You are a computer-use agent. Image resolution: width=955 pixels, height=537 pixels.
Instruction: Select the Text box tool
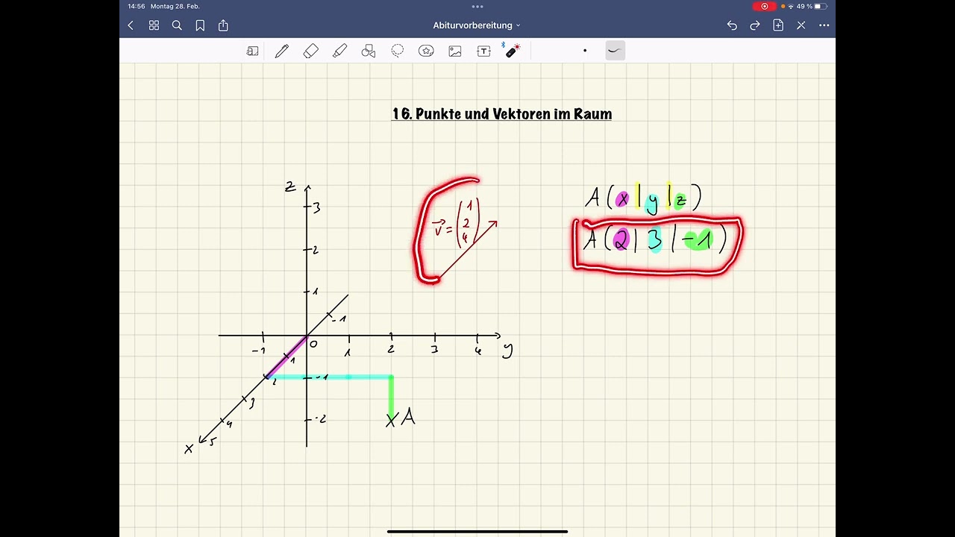pyautogui.click(x=484, y=51)
